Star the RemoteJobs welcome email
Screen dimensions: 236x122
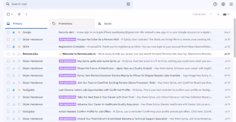14,54
